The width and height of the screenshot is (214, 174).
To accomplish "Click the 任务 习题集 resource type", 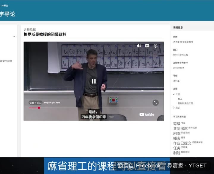I will click(180, 148).
